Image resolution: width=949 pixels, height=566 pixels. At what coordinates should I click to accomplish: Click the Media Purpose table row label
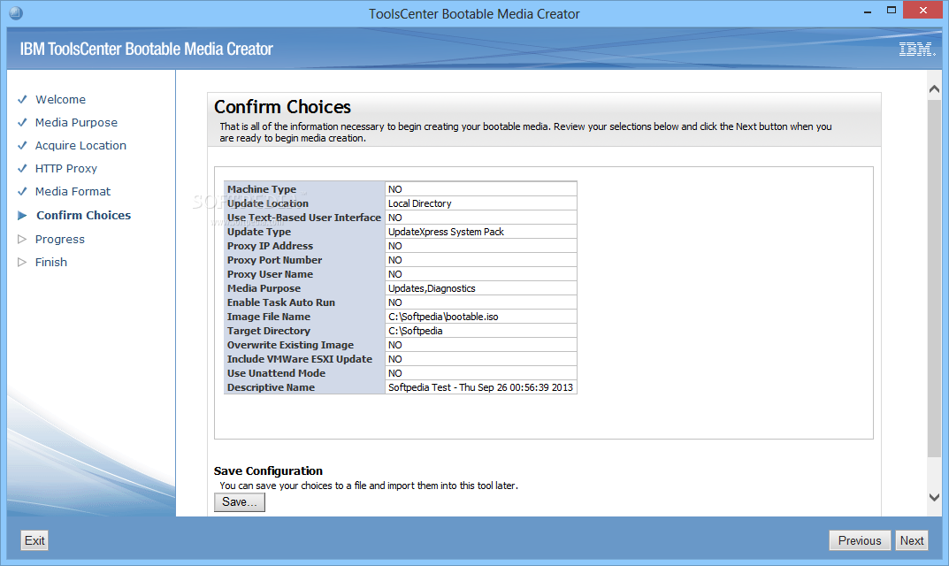(x=264, y=288)
